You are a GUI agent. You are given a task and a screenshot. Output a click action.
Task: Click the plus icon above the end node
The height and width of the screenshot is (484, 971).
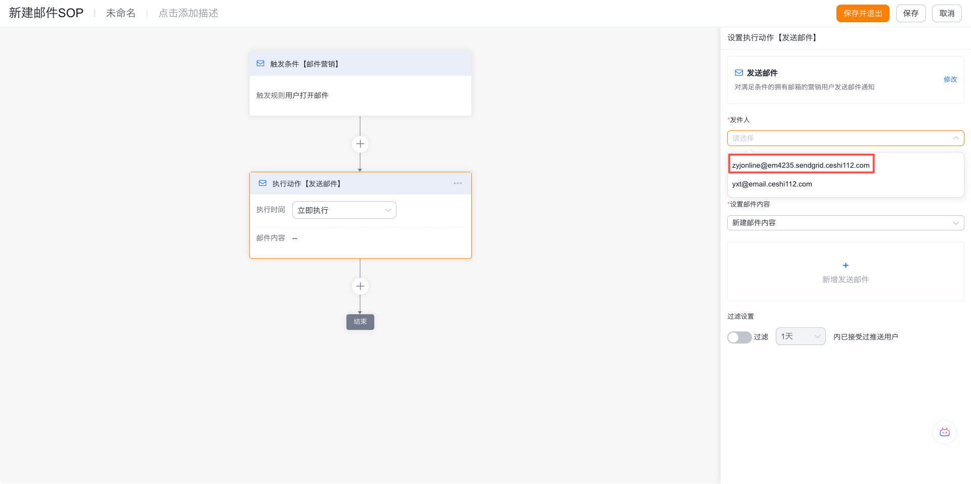(360, 286)
